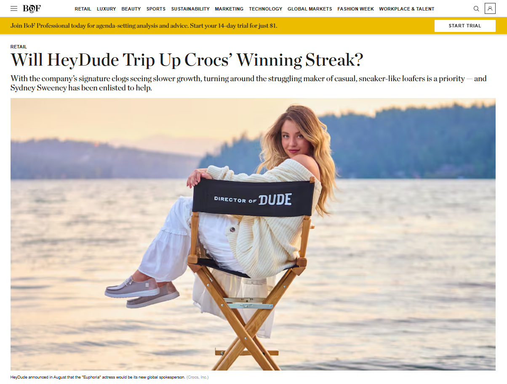Click the RETAIL category label above the headline
Viewport: 507px width, 384px height.
[x=19, y=47]
